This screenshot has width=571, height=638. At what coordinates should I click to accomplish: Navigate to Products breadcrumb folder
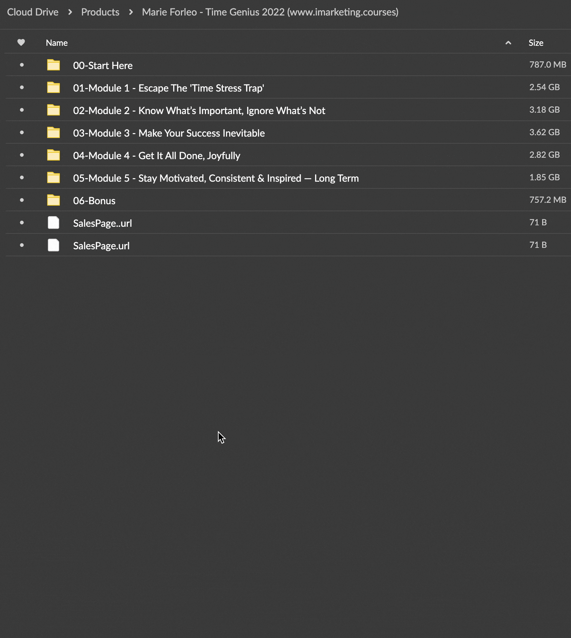coord(100,12)
